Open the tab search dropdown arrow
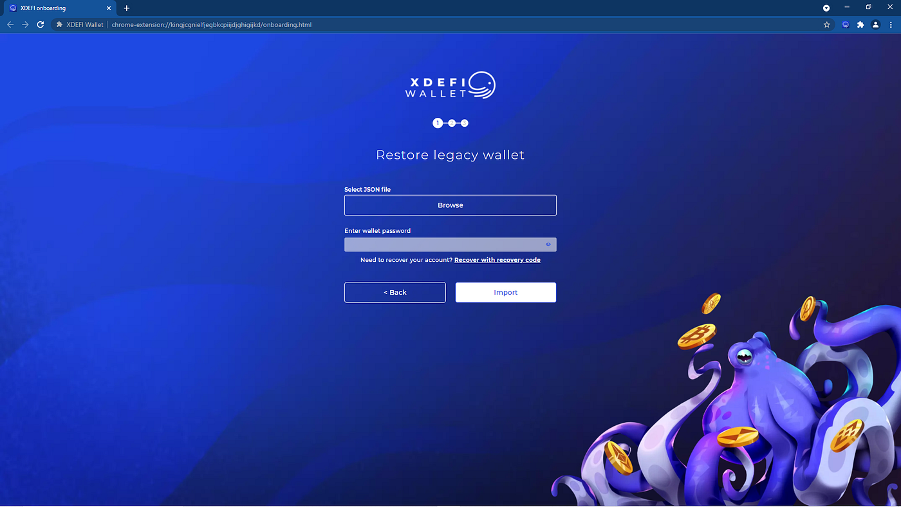The image size is (901, 507). tap(826, 8)
